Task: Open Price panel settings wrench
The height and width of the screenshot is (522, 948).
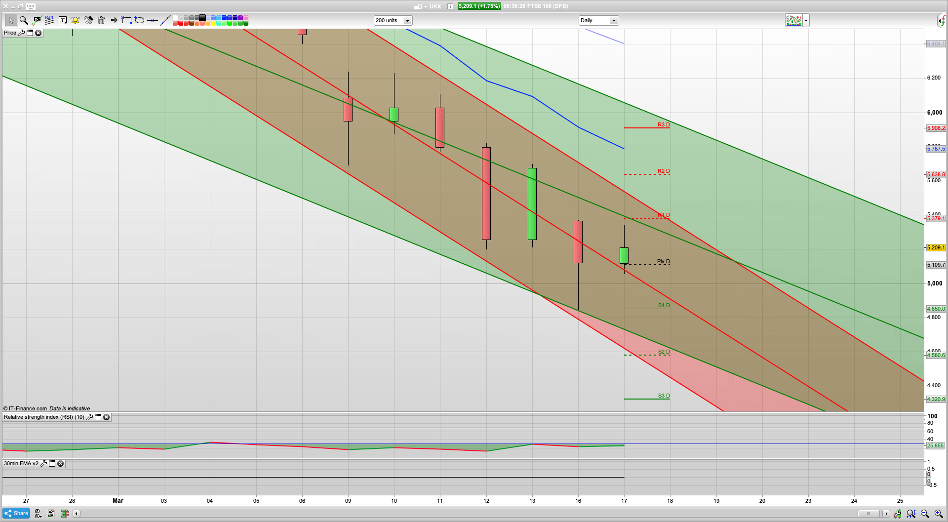Action: click(x=21, y=33)
